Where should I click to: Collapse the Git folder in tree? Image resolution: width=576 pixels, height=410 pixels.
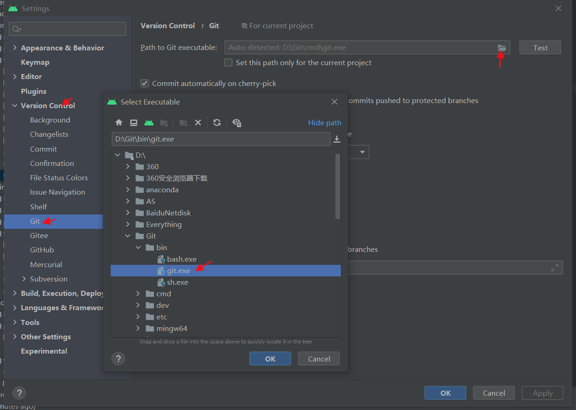[x=128, y=236]
